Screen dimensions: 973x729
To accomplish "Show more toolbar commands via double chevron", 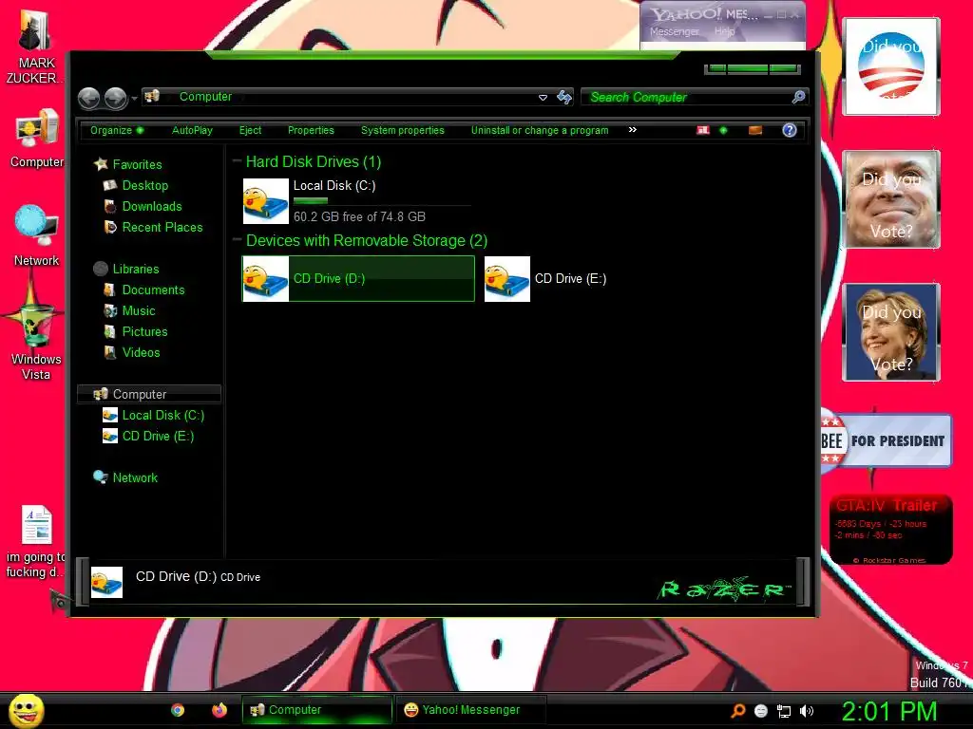I will (632, 129).
